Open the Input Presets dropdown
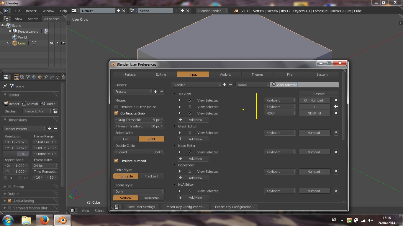Screen dimensions: 403x226 click(x=133, y=91)
